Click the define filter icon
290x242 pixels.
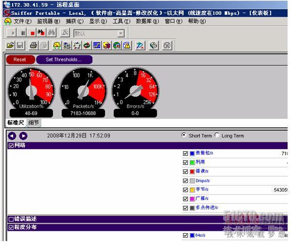(65, 33)
